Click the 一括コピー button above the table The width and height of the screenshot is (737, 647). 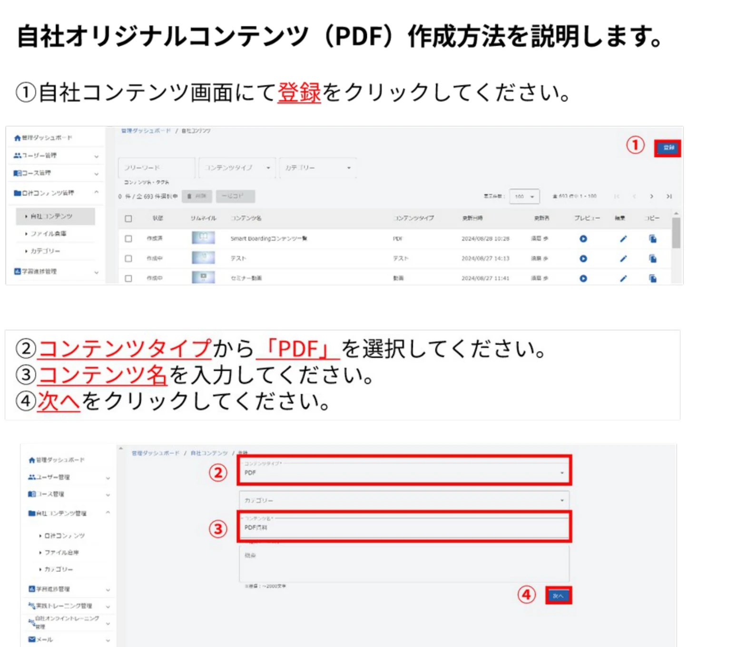236,196
